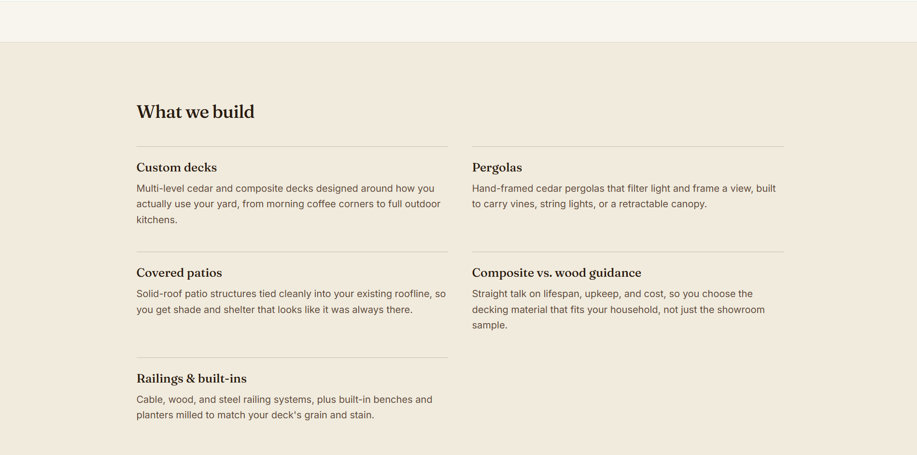Viewport: 917px width, 455px height.
Task: Click the Covered patios heading
Action: click(x=179, y=273)
